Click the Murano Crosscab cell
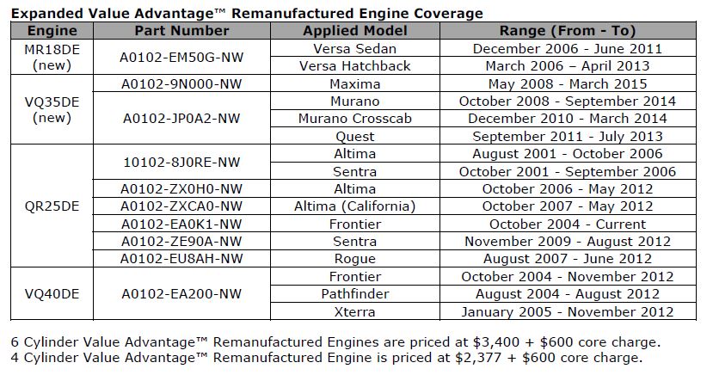 click(x=353, y=119)
